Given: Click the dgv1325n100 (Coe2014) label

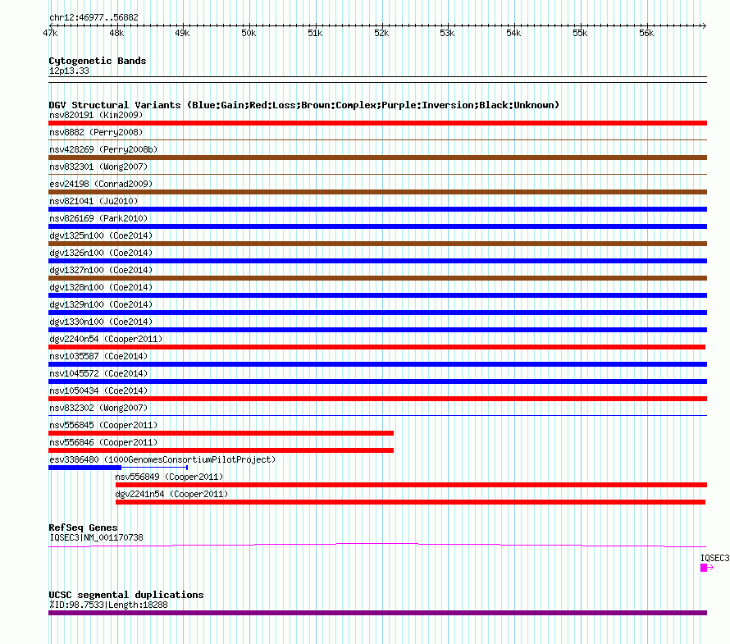Looking at the screenshot, I should [101, 235].
